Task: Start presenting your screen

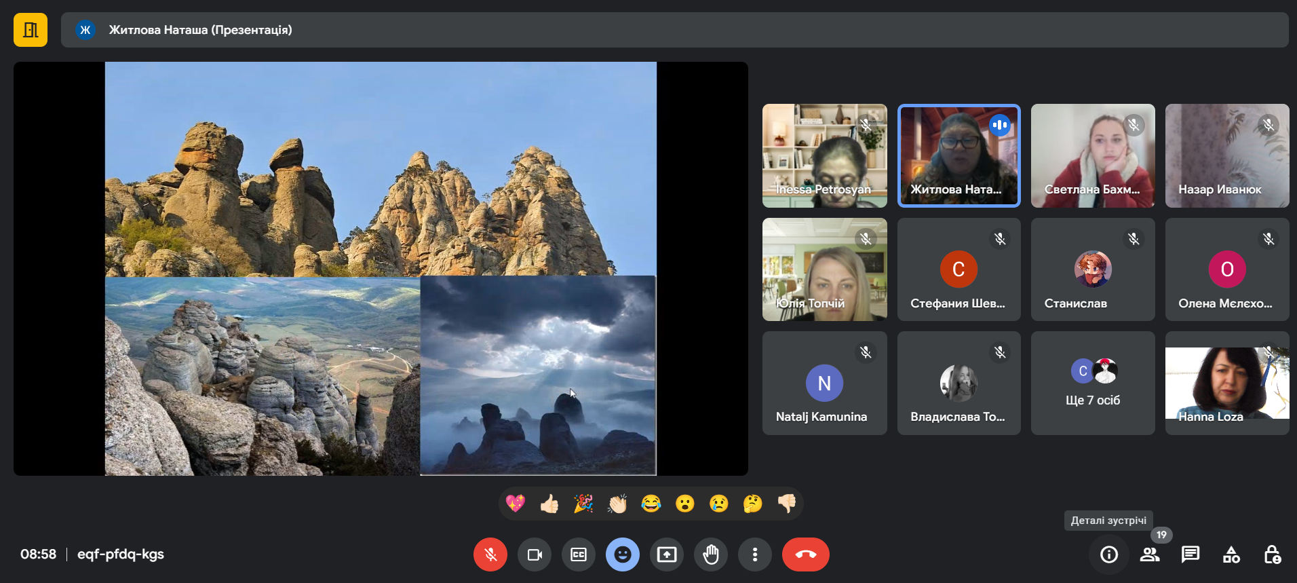Action: pos(667,554)
